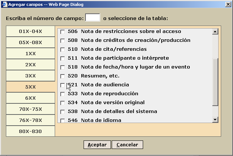
Task: Toggle the 534 Nota de versión original checkbox
Action: pyautogui.click(x=63, y=103)
